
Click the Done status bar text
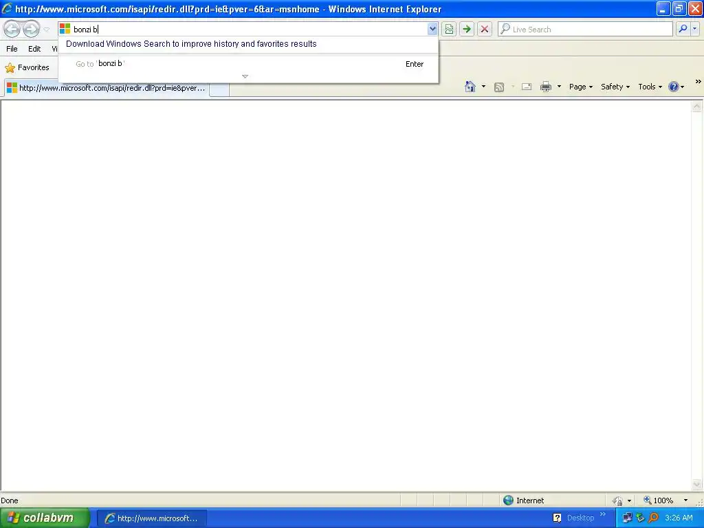coord(10,500)
